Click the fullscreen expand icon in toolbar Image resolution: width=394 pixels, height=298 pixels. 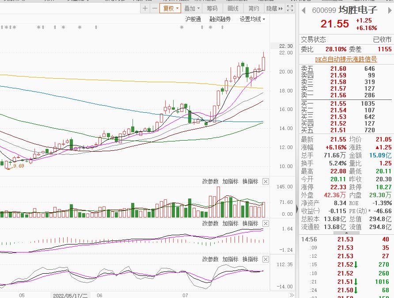click(x=290, y=8)
